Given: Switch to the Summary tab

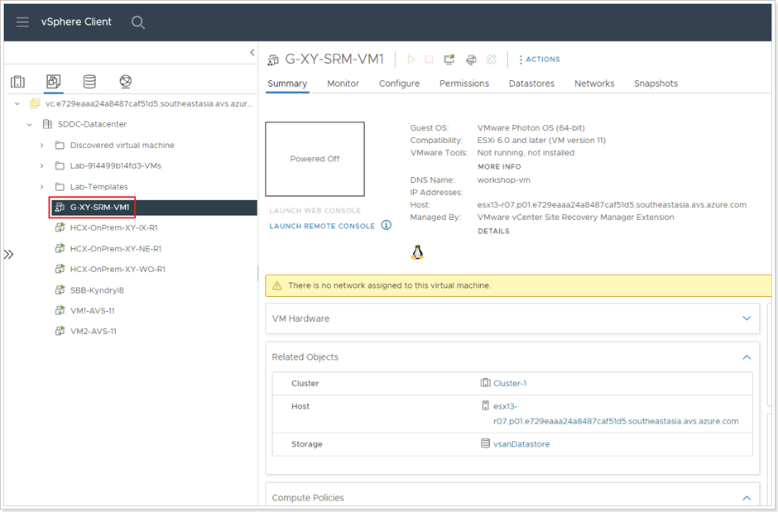Looking at the screenshot, I should (x=287, y=84).
